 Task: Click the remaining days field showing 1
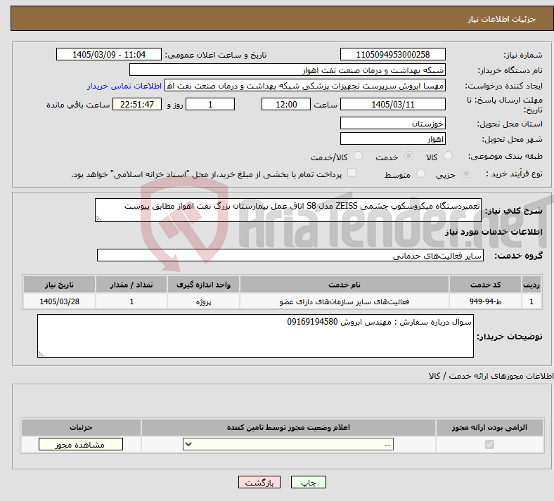(x=210, y=104)
